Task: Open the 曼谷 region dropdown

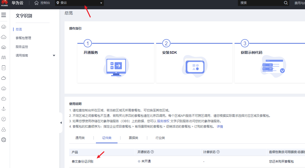Action: [79, 3]
